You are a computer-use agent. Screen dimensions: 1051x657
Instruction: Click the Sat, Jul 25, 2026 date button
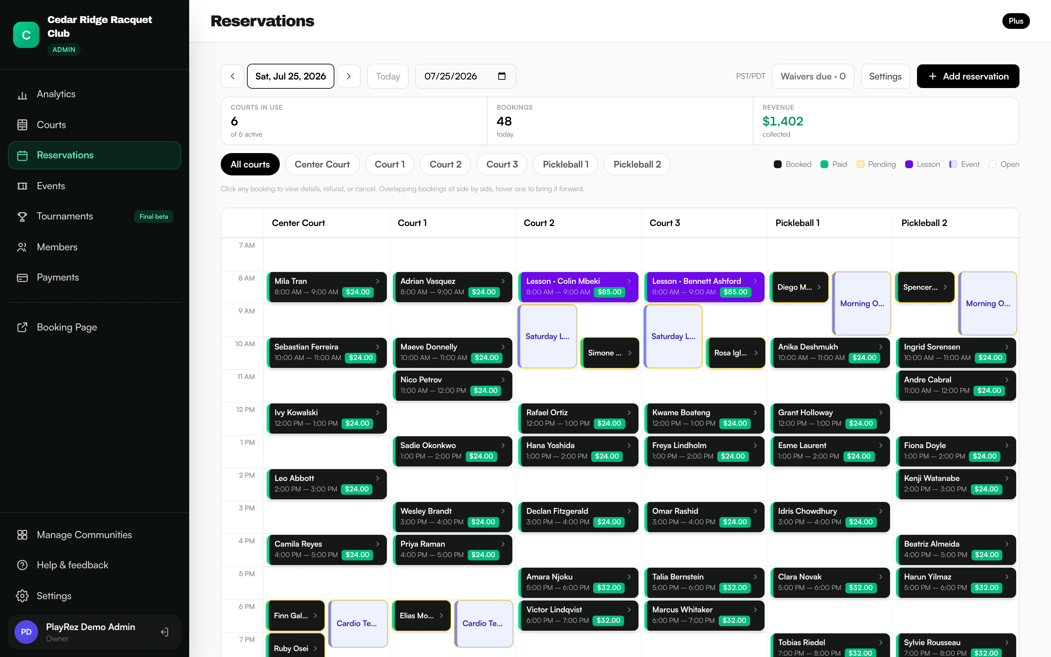tap(291, 76)
